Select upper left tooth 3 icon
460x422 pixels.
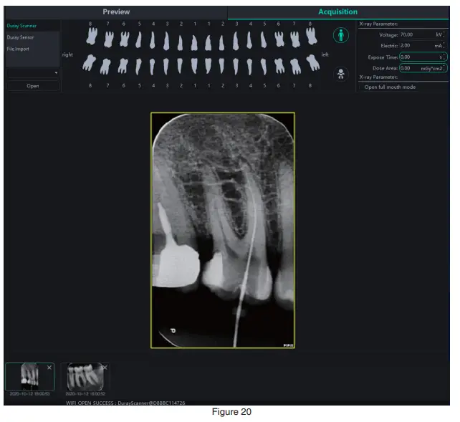coord(236,41)
